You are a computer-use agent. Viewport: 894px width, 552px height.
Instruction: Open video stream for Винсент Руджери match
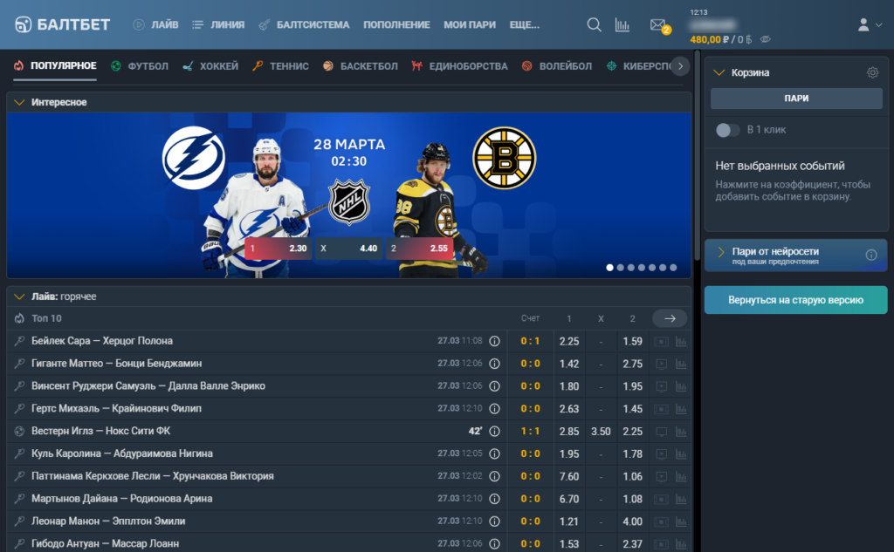[662, 386]
